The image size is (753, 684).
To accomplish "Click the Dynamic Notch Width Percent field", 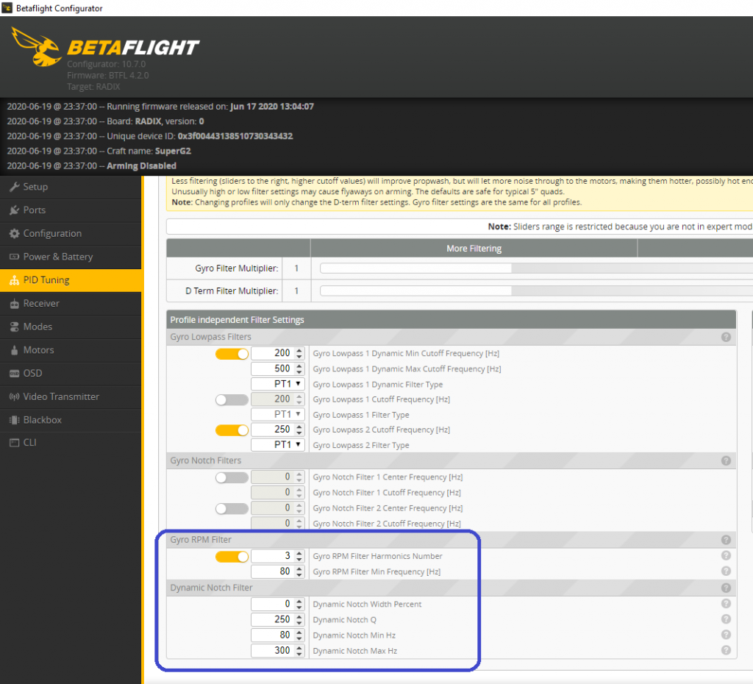I will click(x=278, y=604).
